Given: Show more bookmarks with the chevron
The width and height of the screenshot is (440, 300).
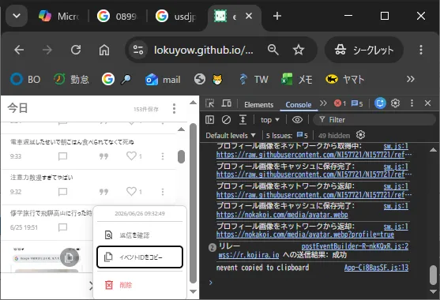Looking at the screenshot, I should (410, 80).
